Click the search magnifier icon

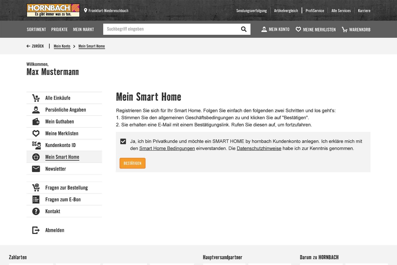(244, 29)
